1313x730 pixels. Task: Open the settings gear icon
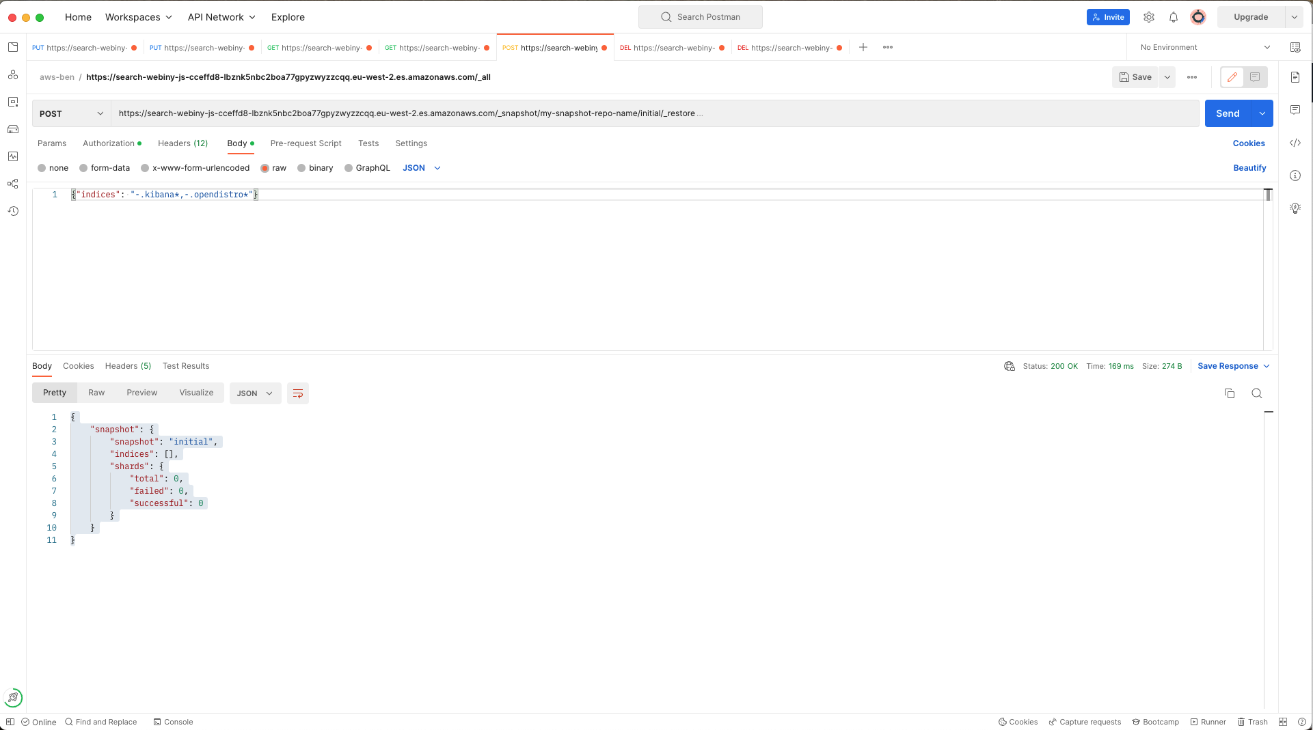(1149, 17)
